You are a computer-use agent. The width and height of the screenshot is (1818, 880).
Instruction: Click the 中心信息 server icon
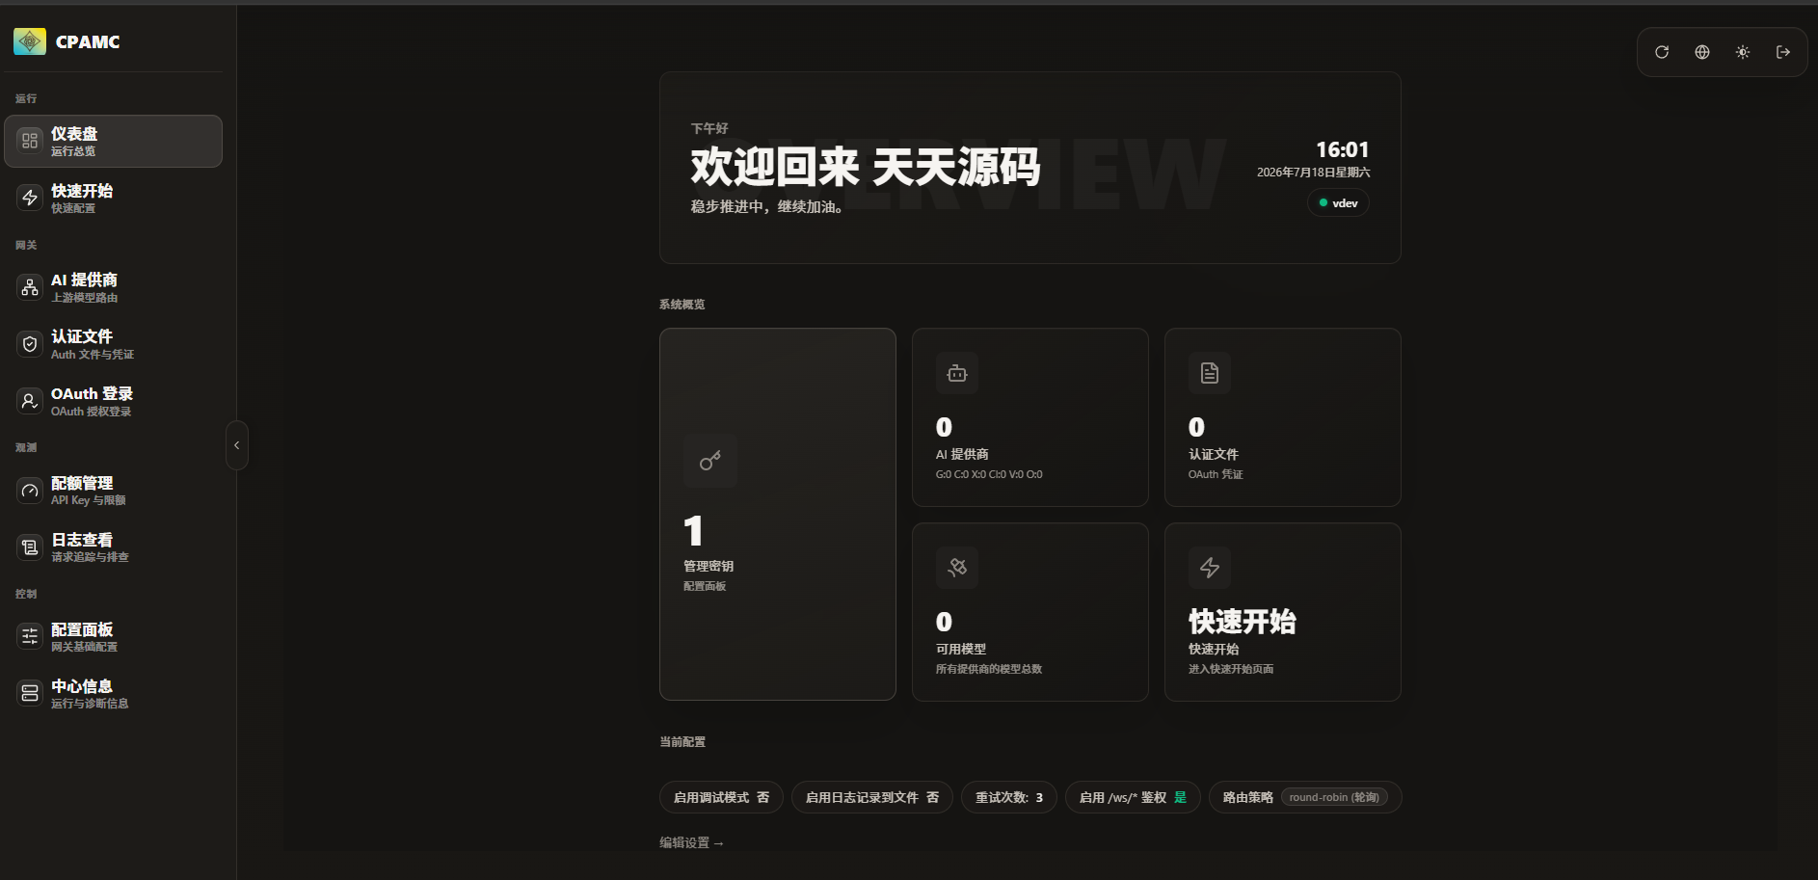tap(30, 693)
